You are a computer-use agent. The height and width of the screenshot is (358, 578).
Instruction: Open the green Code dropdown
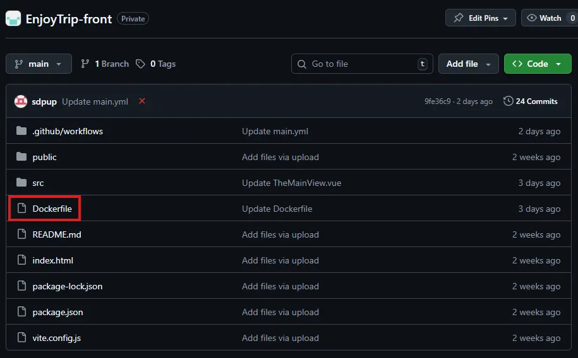coord(537,64)
